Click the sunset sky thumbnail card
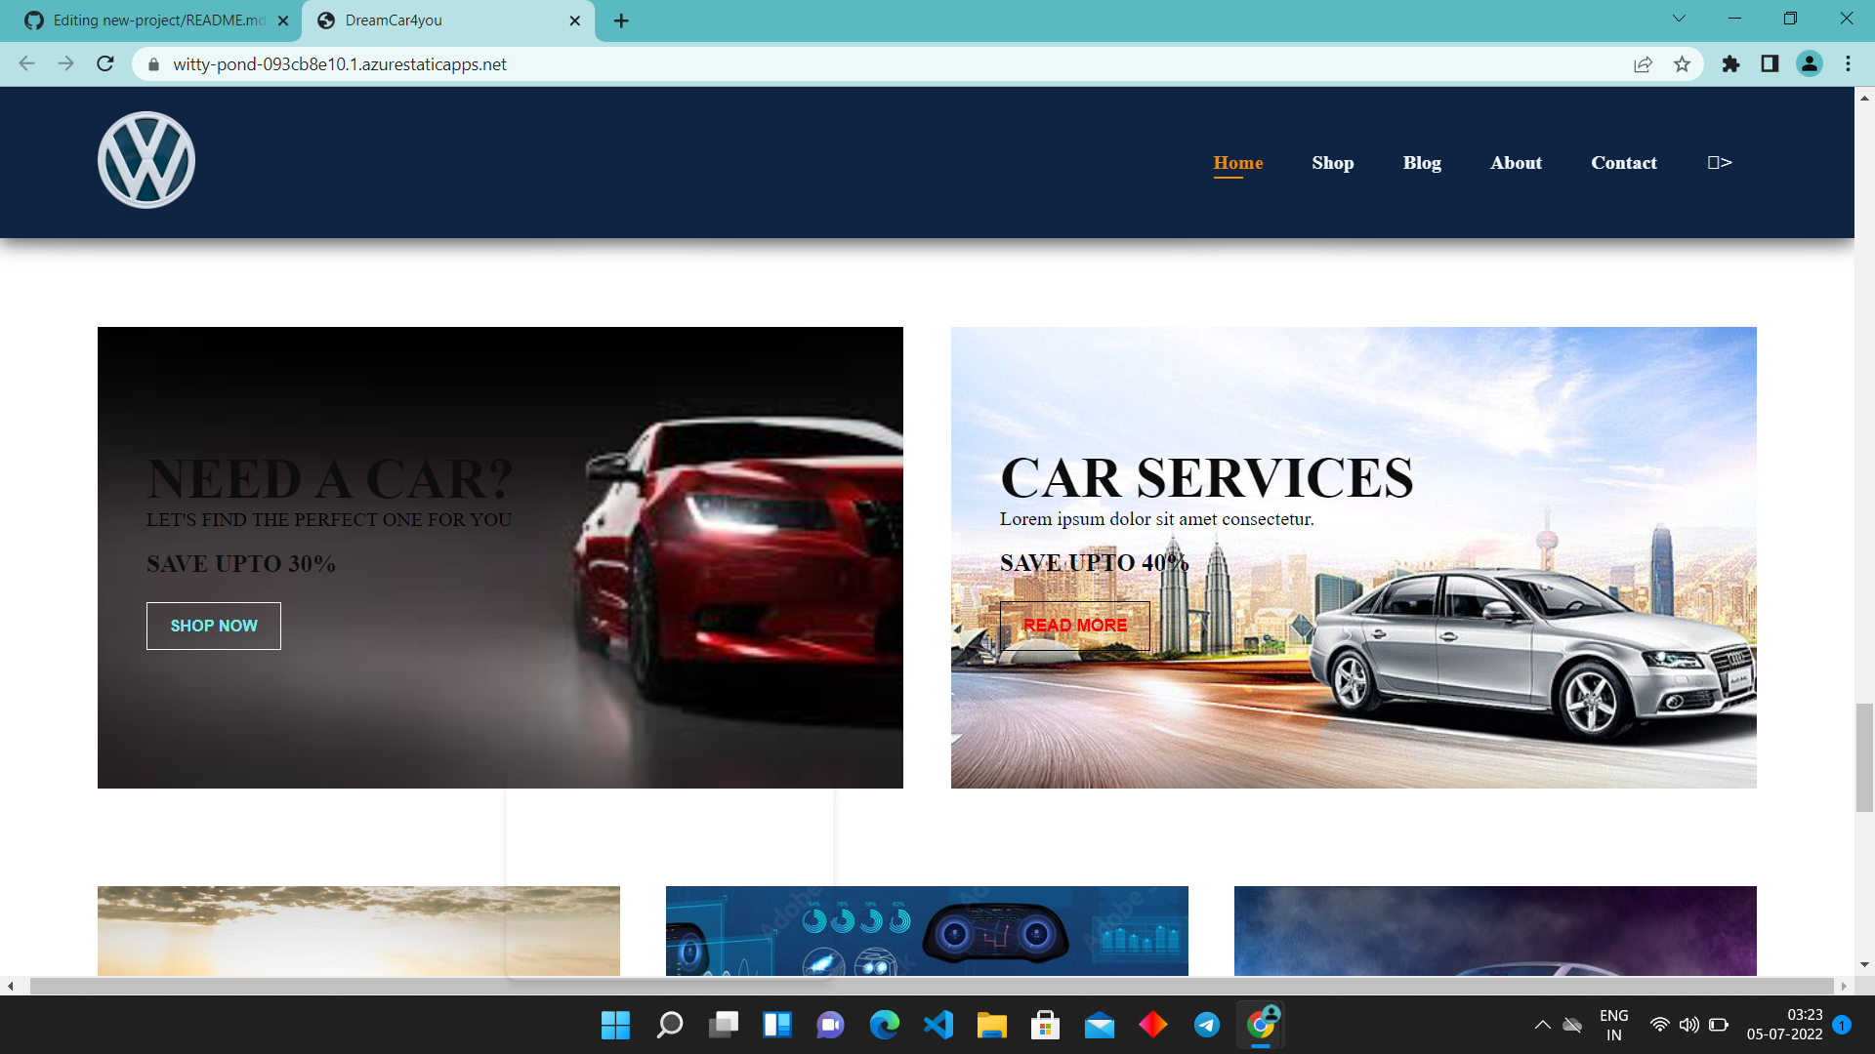This screenshot has height=1054, width=1875. coord(358,931)
